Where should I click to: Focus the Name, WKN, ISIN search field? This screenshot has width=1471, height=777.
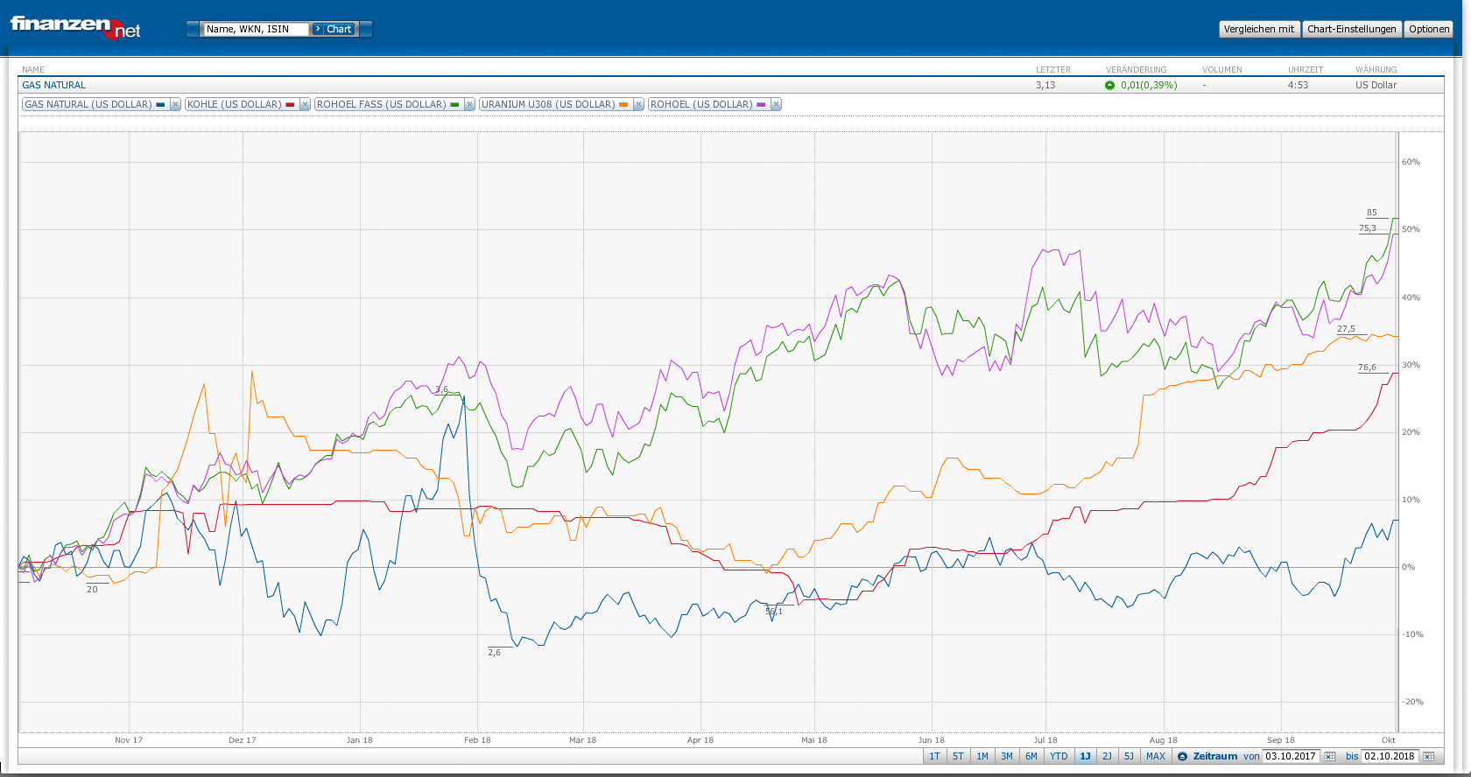coord(256,29)
